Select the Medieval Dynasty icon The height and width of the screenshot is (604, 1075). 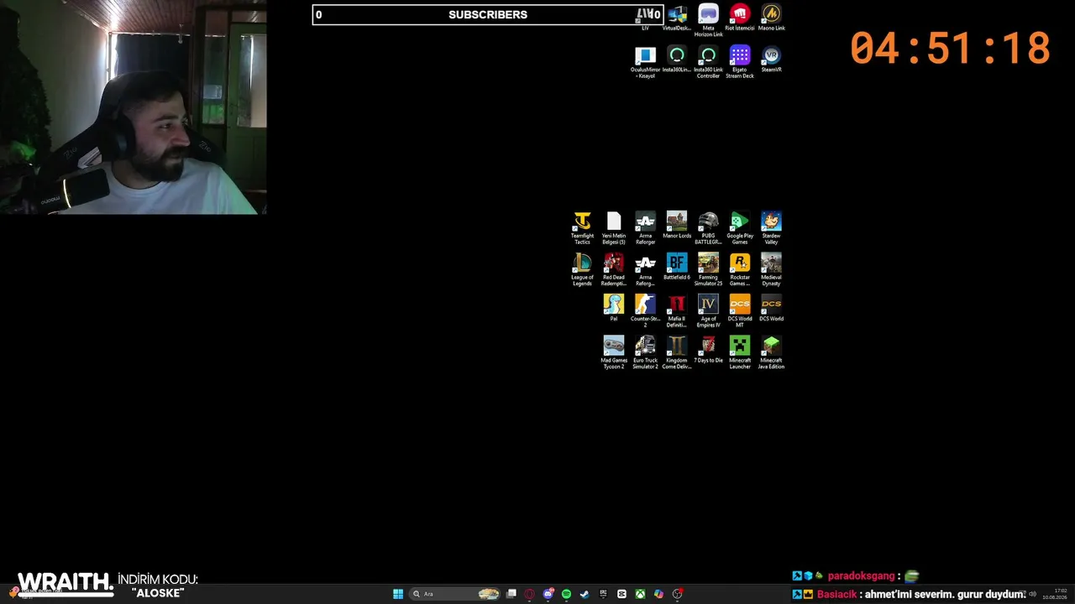[x=771, y=269]
